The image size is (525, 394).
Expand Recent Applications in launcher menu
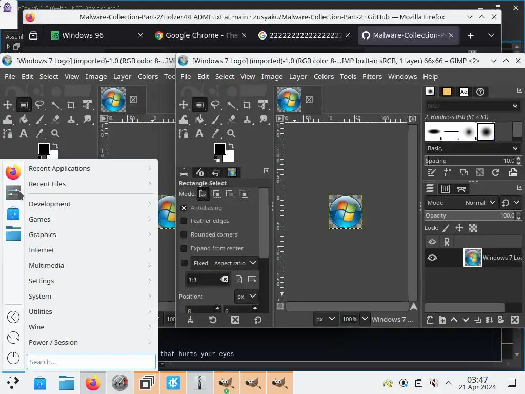(x=90, y=168)
